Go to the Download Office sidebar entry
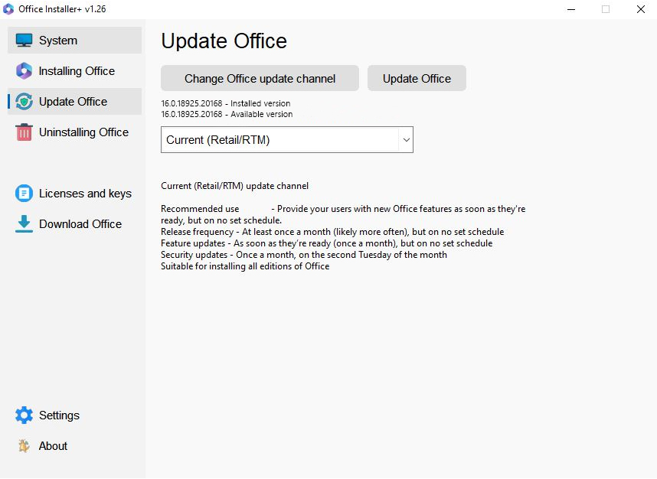Viewport: 657px width, 479px height. (x=74, y=224)
